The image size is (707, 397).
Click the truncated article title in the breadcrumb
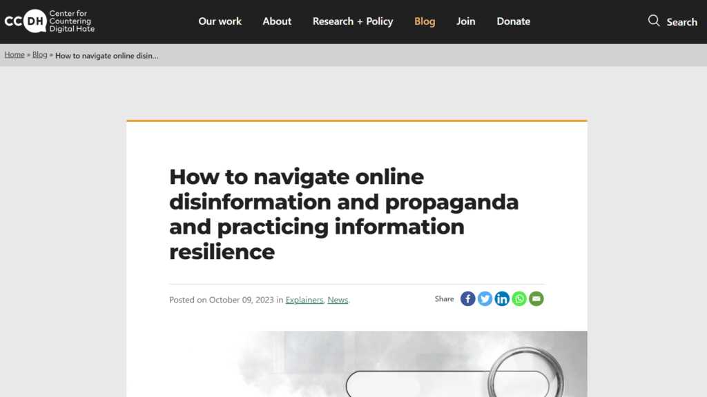click(106, 56)
